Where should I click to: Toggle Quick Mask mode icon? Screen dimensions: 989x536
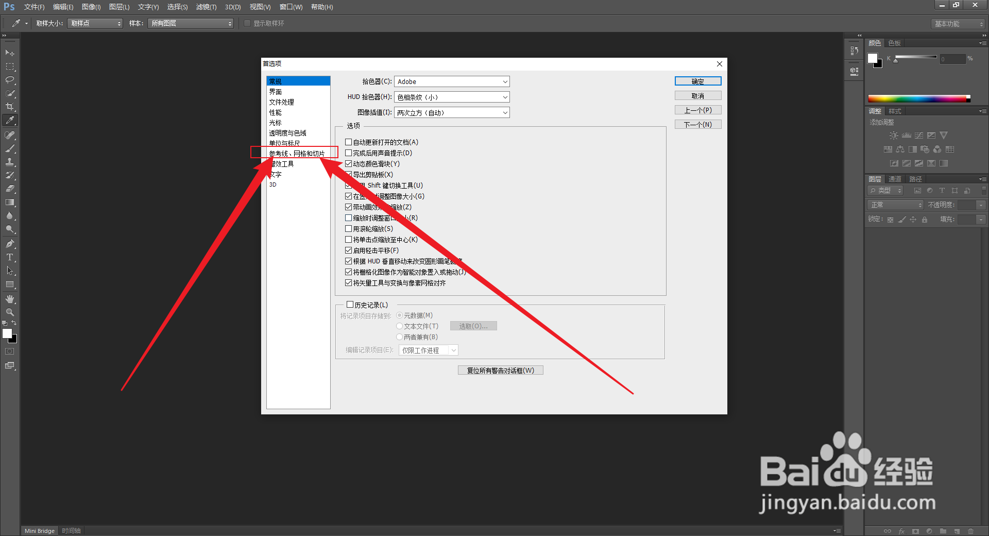pos(10,351)
